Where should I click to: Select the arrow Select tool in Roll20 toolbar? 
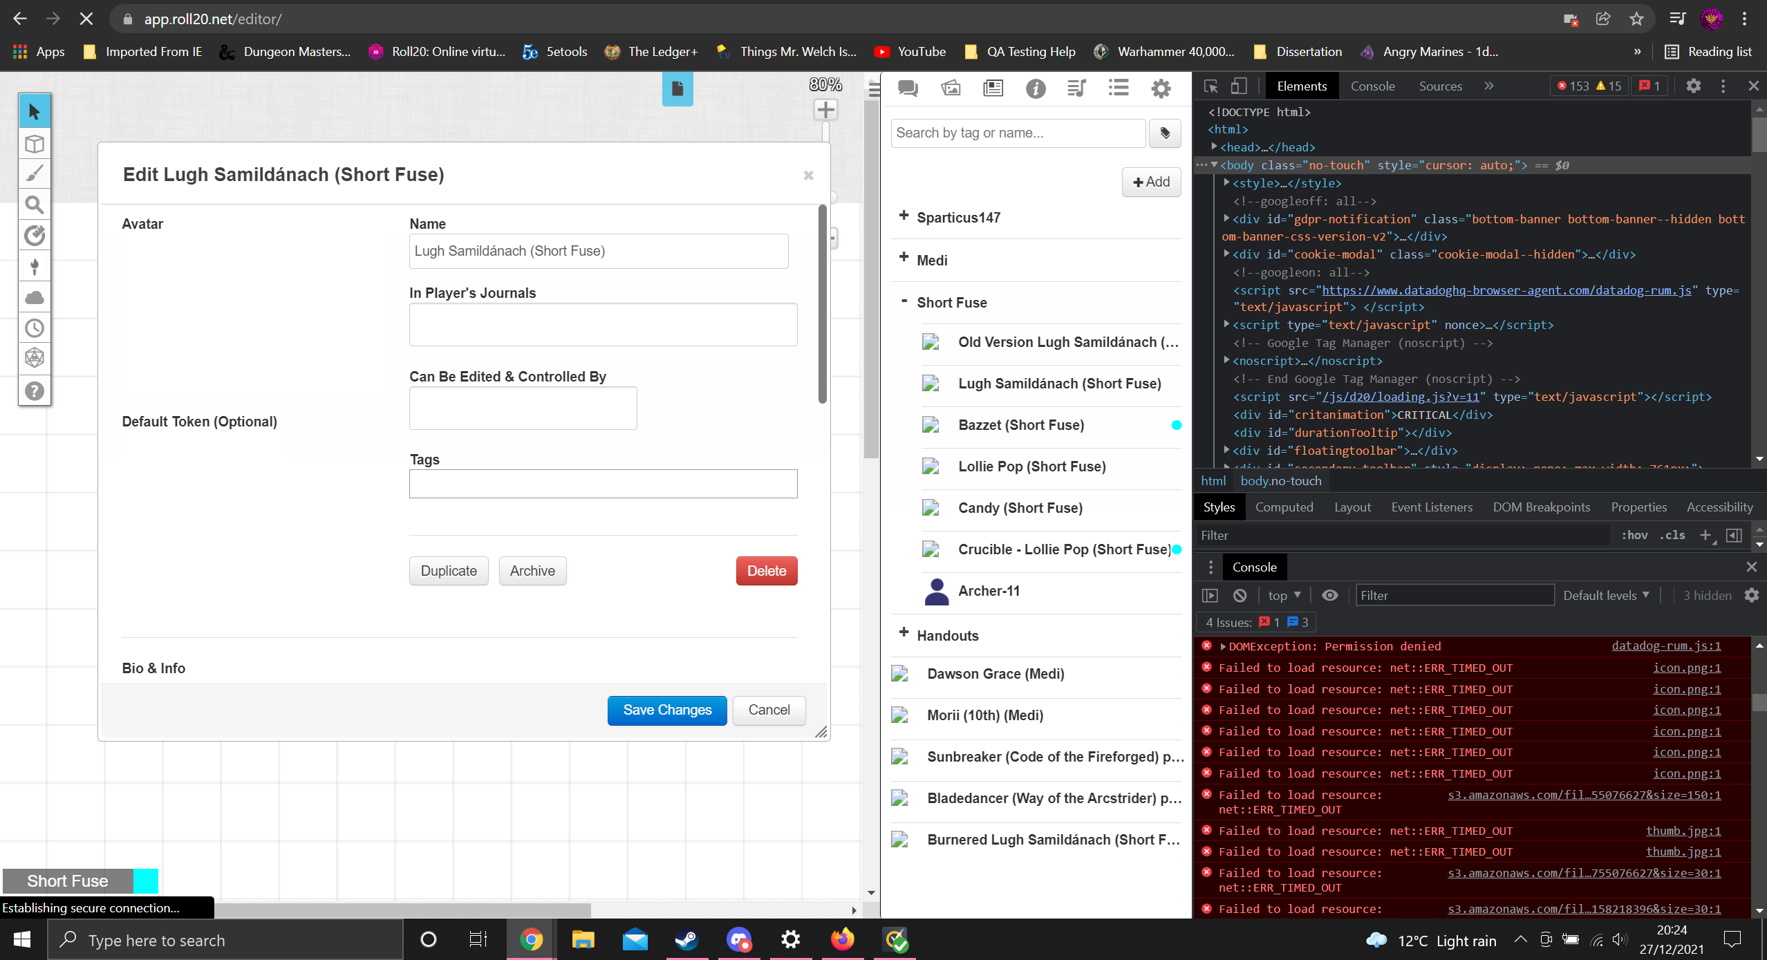coord(35,112)
